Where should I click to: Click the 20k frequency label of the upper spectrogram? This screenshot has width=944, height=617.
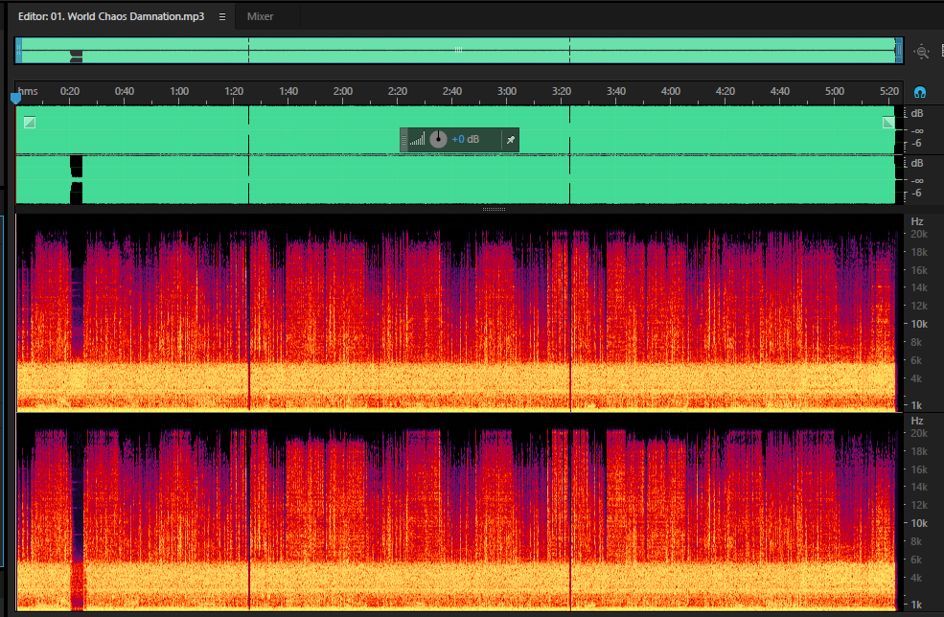point(919,234)
